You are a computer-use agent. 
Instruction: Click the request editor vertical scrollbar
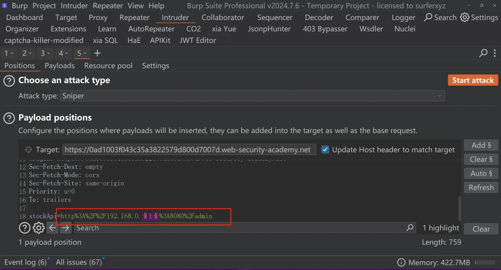pos(460,209)
